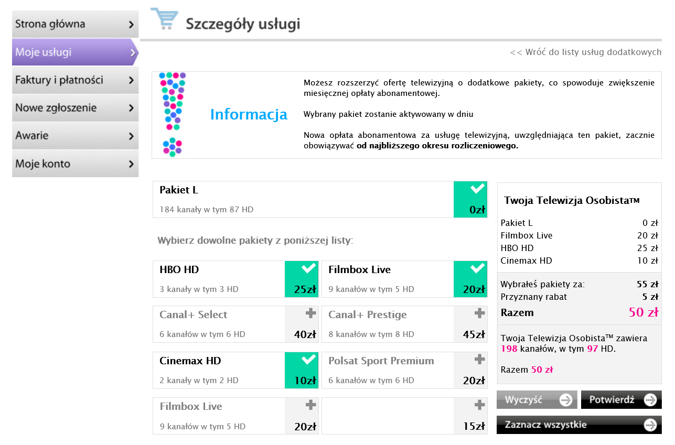Deselect the Cinemax HD package checkmark
The height and width of the screenshot is (445, 675).
[x=308, y=360]
